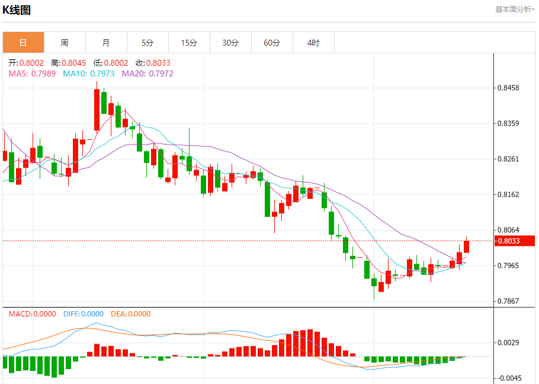Click the 开:0.8002 open price value
Image resolution: width=539 pixels, height=384 pixels.
click(x=26, y=63)
